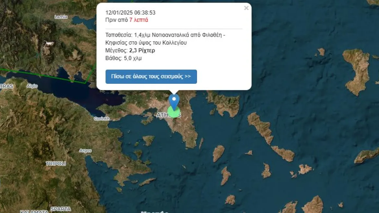Close the earthquake info popup
Screen dimensions: 379x213
click(x=246, y=8)
